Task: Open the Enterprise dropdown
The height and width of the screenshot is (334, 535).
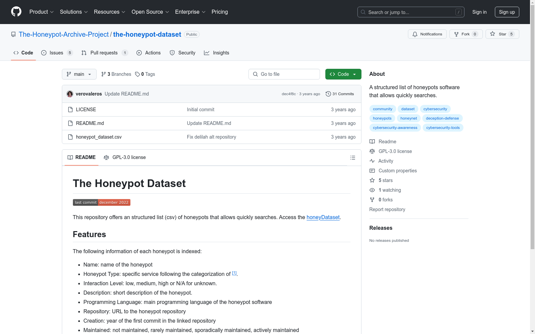Action: click(190, 12)
